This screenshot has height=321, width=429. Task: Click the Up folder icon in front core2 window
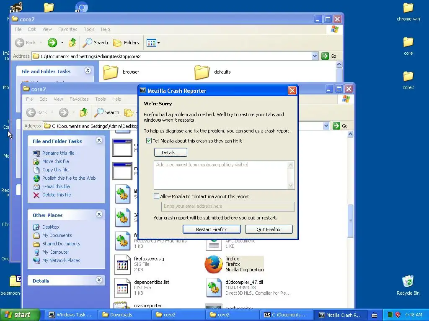tap(84, 112)
